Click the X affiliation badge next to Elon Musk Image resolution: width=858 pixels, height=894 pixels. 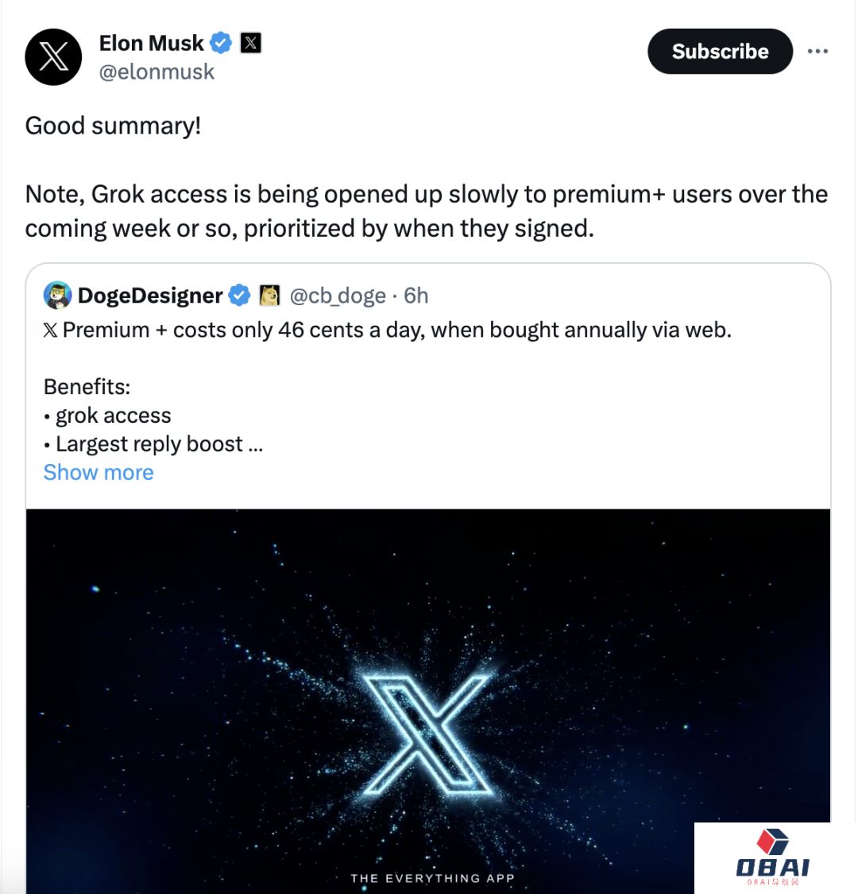[250, 43]
